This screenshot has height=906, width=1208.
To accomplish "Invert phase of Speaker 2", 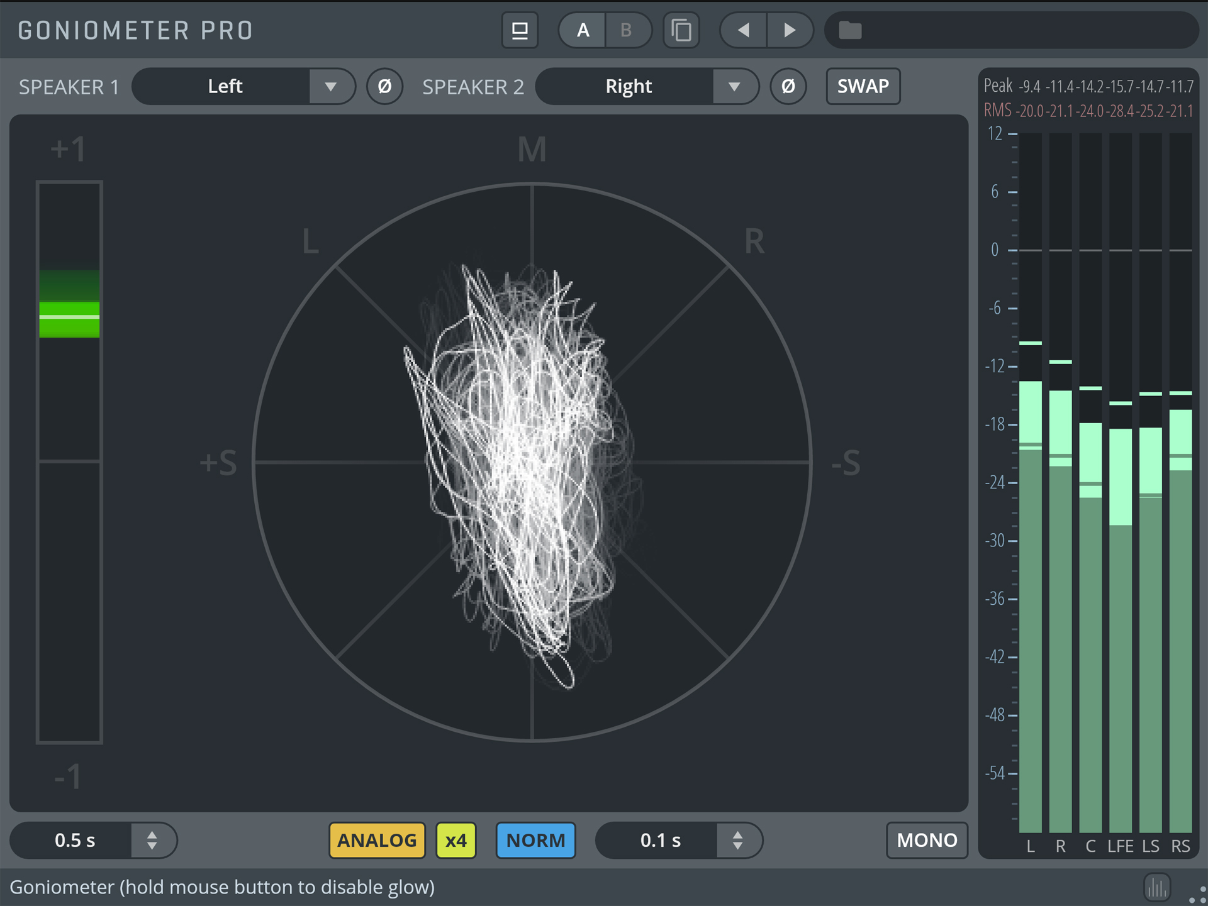I will (788, 86).
